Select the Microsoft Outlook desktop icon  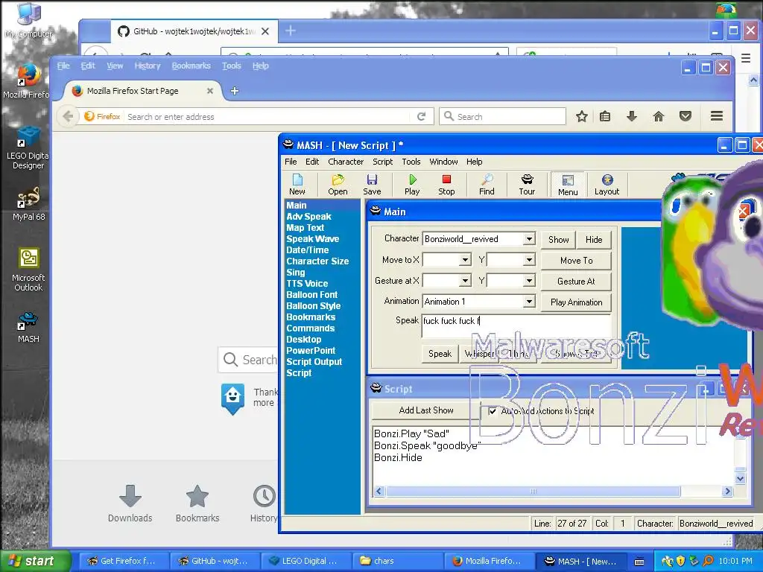(28, 269)
